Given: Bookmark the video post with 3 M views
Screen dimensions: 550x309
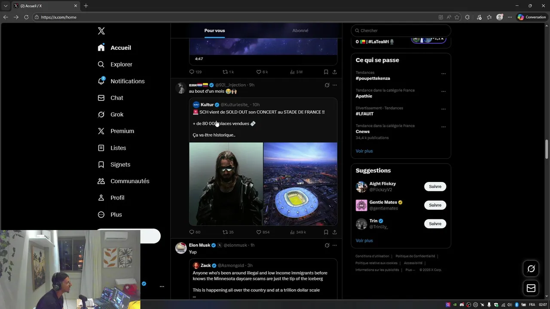Looking at the screenshot, I should [326, 72].
